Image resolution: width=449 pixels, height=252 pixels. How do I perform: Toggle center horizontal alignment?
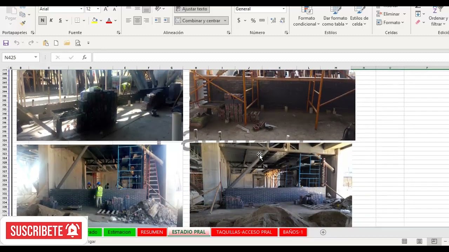pyautogui.click(x=138, y=21)
